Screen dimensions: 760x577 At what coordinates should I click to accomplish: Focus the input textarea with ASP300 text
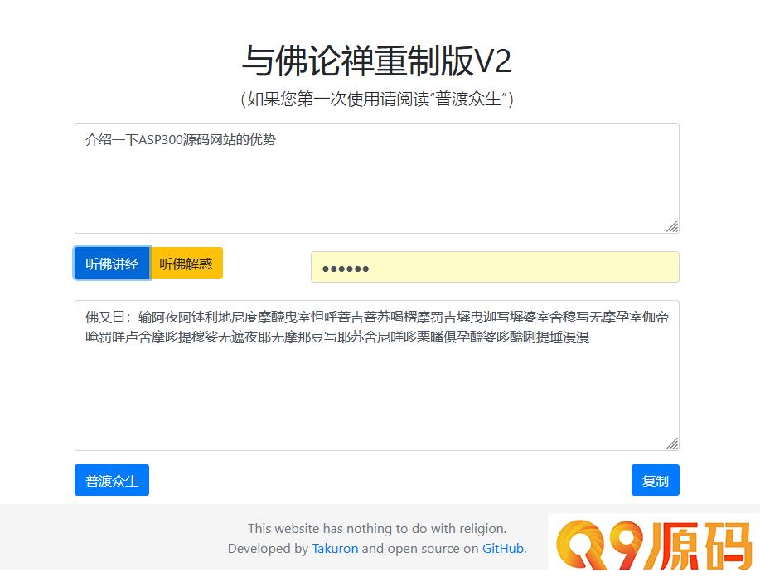(x=377, y=178)
